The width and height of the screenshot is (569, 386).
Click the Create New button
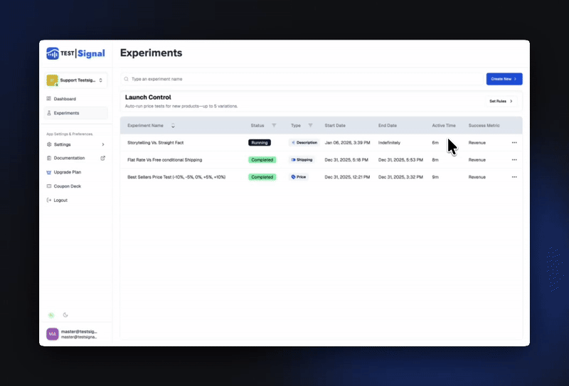point(504,79)
